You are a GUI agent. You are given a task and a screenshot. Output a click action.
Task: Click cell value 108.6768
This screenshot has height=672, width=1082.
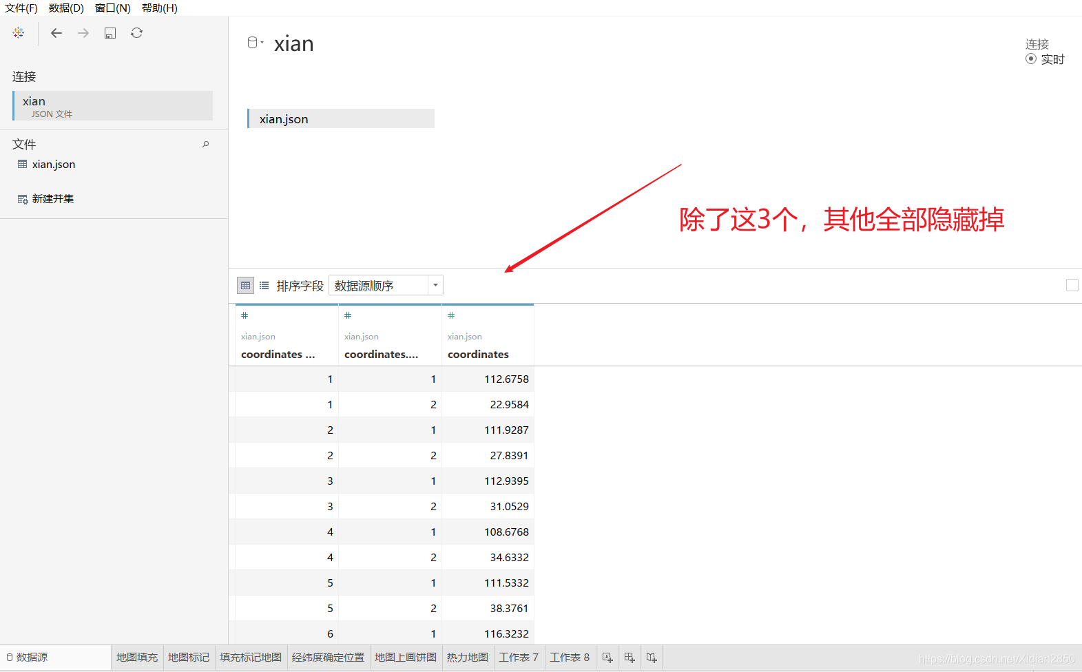click(506, 532)
